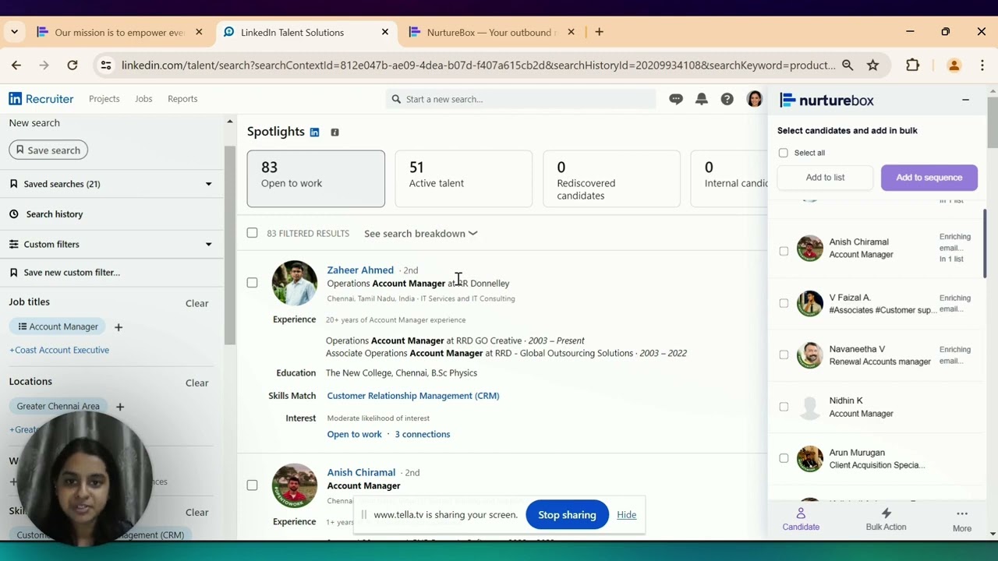Screen dimensions: 998x561
Task: Select Rediscovered candidates spotlight
Action: pyautogui.click(x=611, y=178)
